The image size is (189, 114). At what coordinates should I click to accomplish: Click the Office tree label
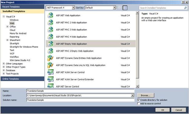[x=12, y=27]
